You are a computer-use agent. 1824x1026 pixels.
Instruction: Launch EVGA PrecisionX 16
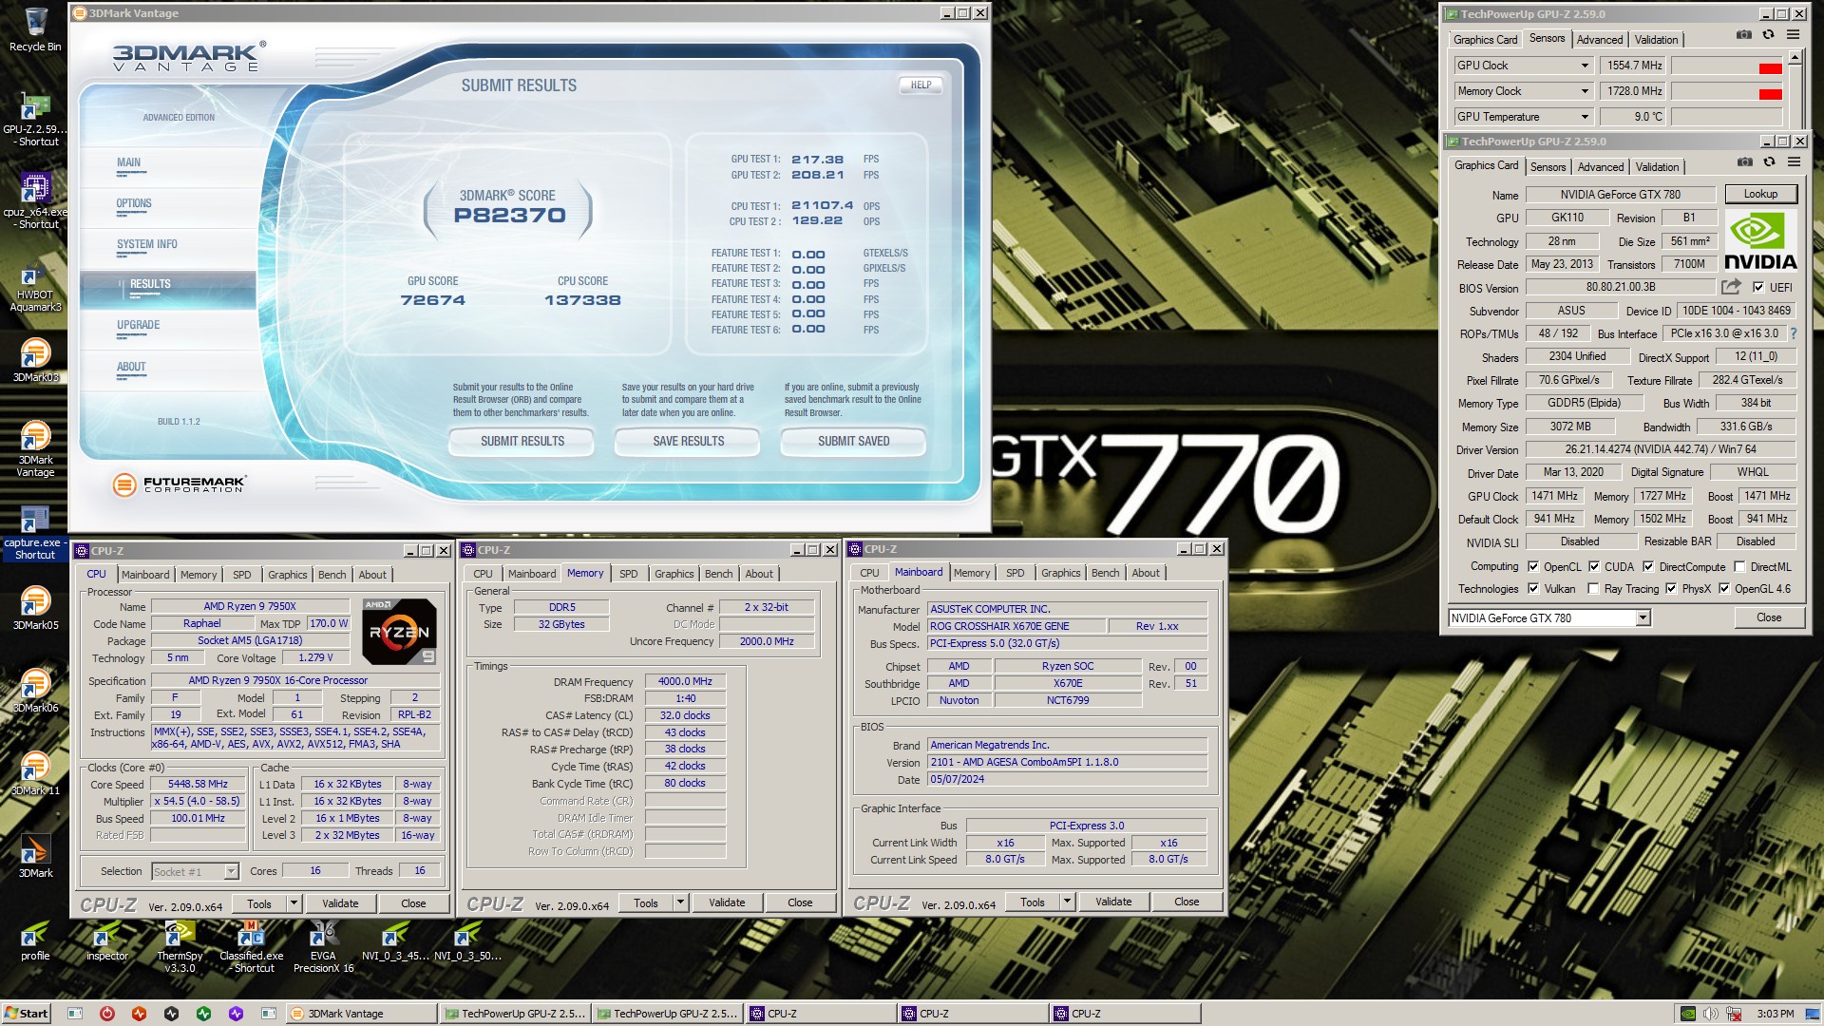[323, 946]
